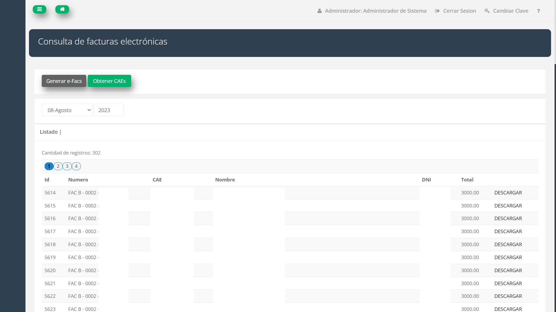The image size is (556, 312).
Task: Click the Total column header
Action: click(467, 180)
